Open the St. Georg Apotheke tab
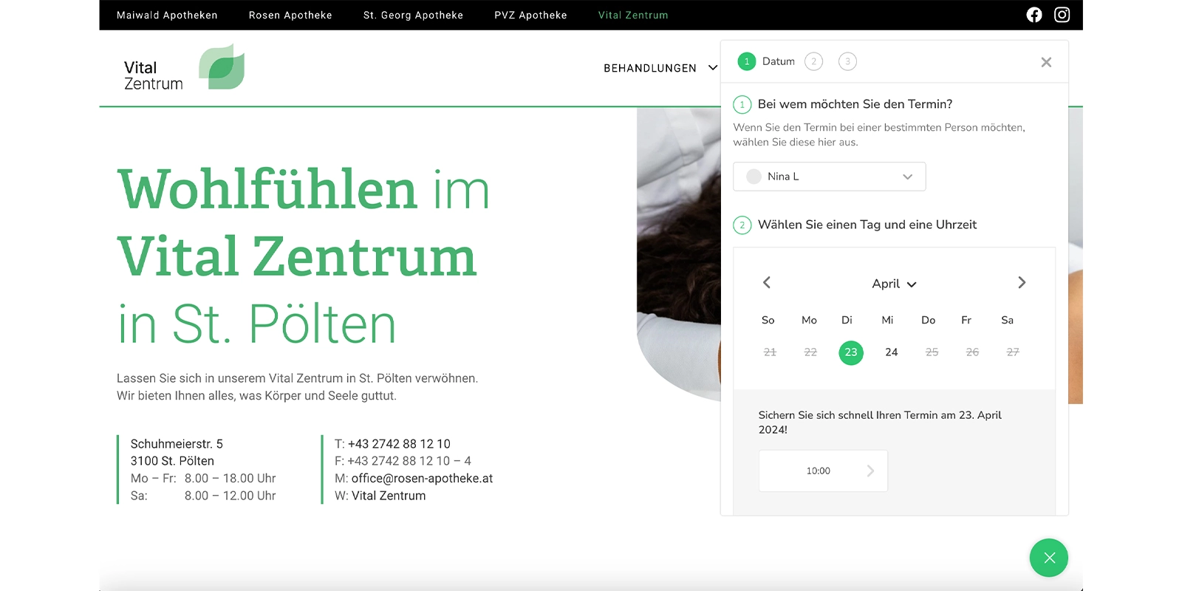This screenshot has width=1182, height=591. pyautogui.click(x=413, y=15)
